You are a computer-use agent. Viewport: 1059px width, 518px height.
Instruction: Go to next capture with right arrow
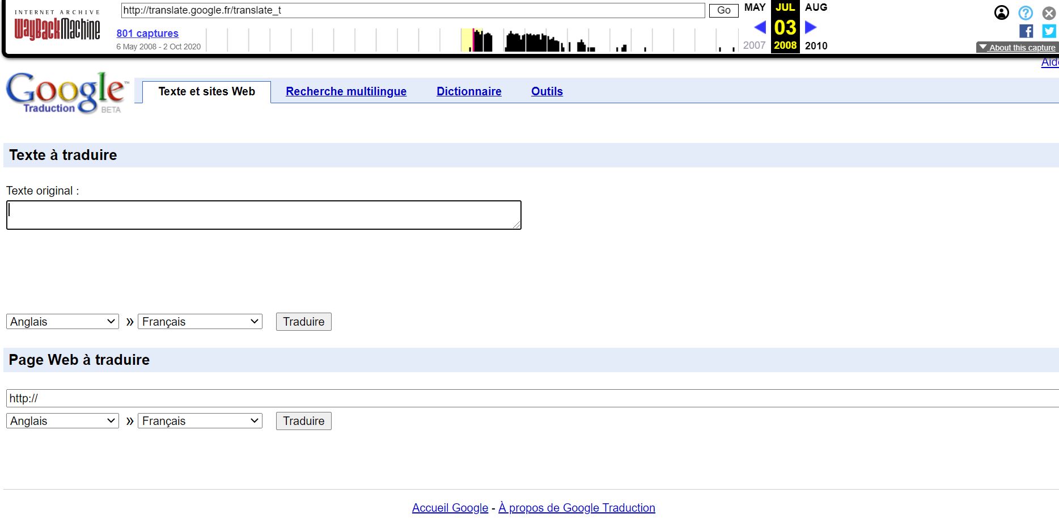click(x=811, y=27)
